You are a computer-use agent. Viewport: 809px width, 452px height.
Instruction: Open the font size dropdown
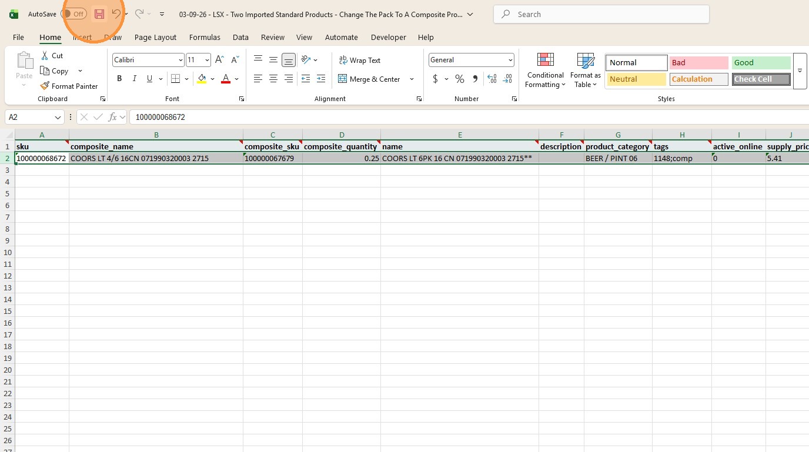click(x=207, y=60)
